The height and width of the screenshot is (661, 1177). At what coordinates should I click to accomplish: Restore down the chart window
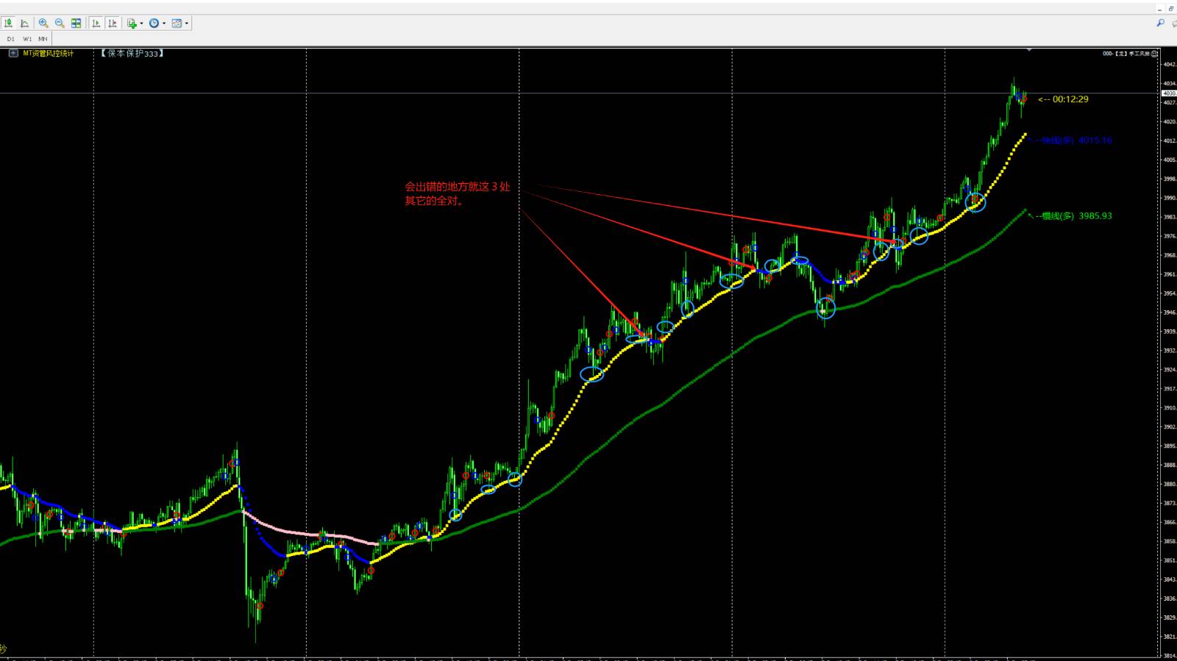pyautogui.click(x=1170, y=10)
